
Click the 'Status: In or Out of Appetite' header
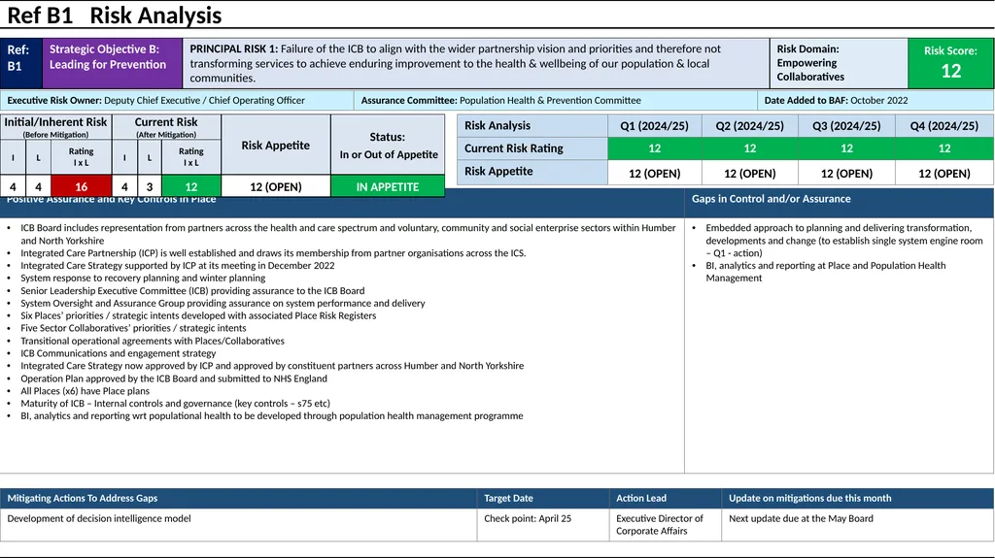click(x=388, y=145)
